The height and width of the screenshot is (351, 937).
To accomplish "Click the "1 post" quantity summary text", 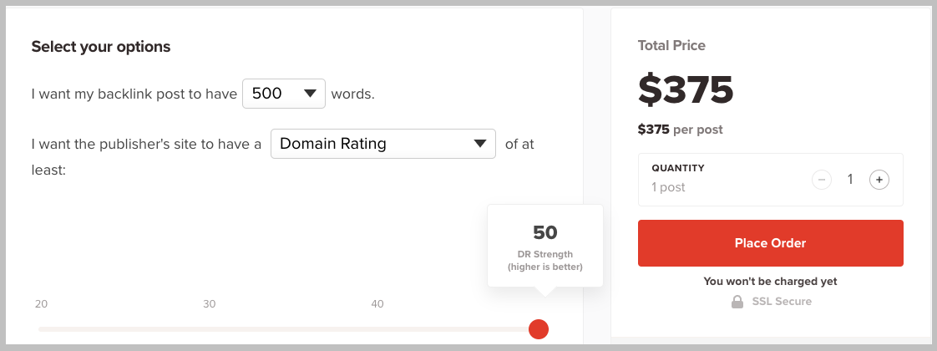I will coord(668,187).
